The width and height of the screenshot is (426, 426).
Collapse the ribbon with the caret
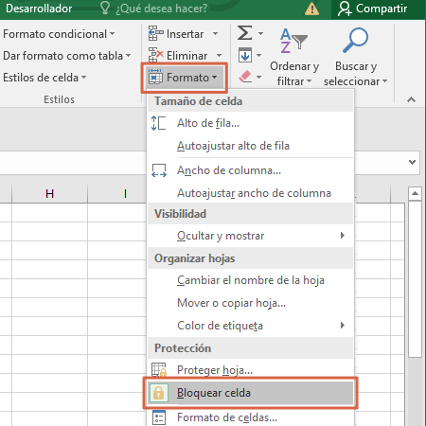[x=411, y=99]
